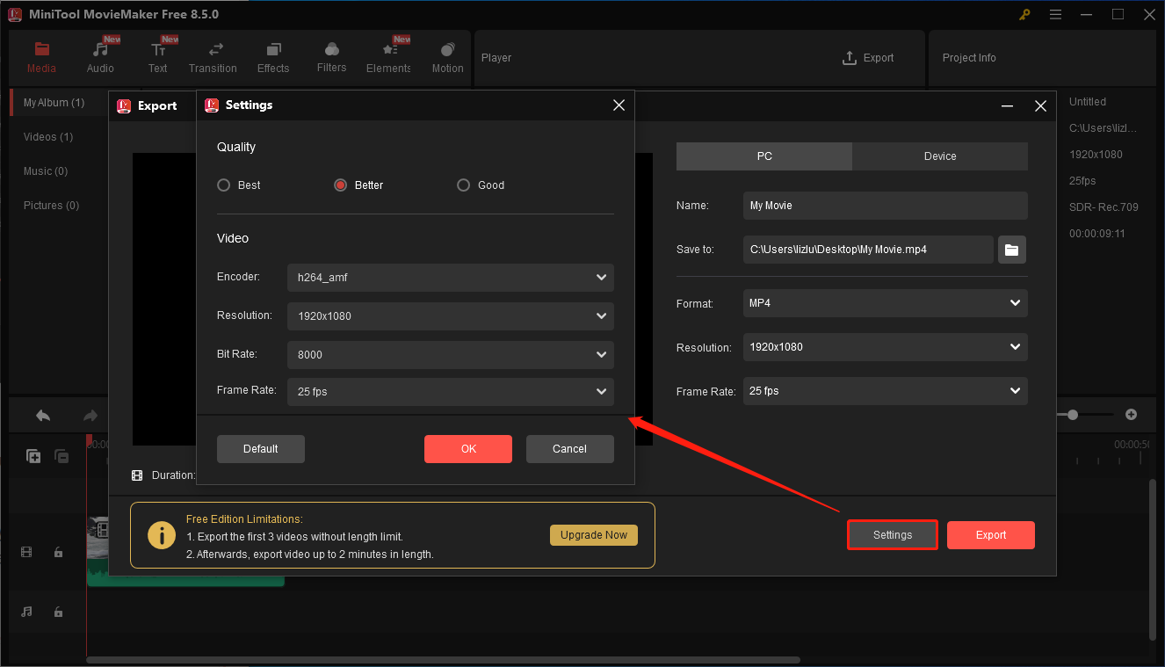The image size is (1165, 667).
Task: Switch to the Device tab
Action: click(x=939, y=156)
